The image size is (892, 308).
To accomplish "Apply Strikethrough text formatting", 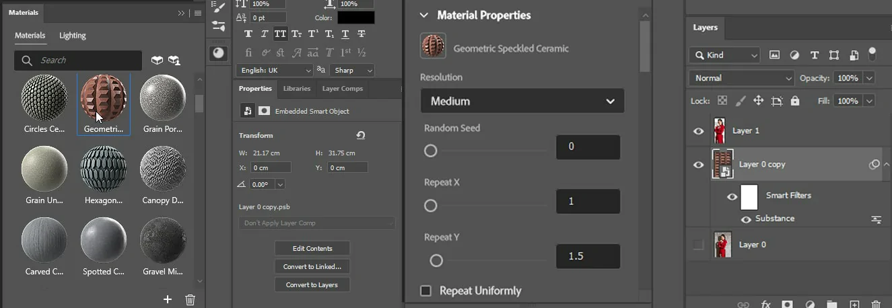I will [362, 34].
